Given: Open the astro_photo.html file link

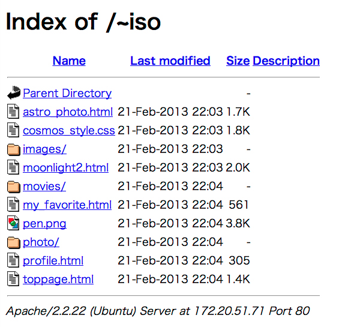Looking at the screenshot, I should click(68, 112).
